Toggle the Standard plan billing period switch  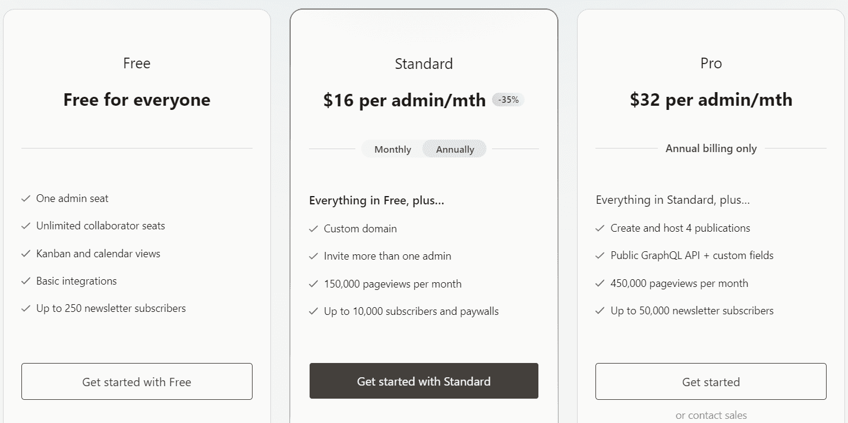pos(424,149)
